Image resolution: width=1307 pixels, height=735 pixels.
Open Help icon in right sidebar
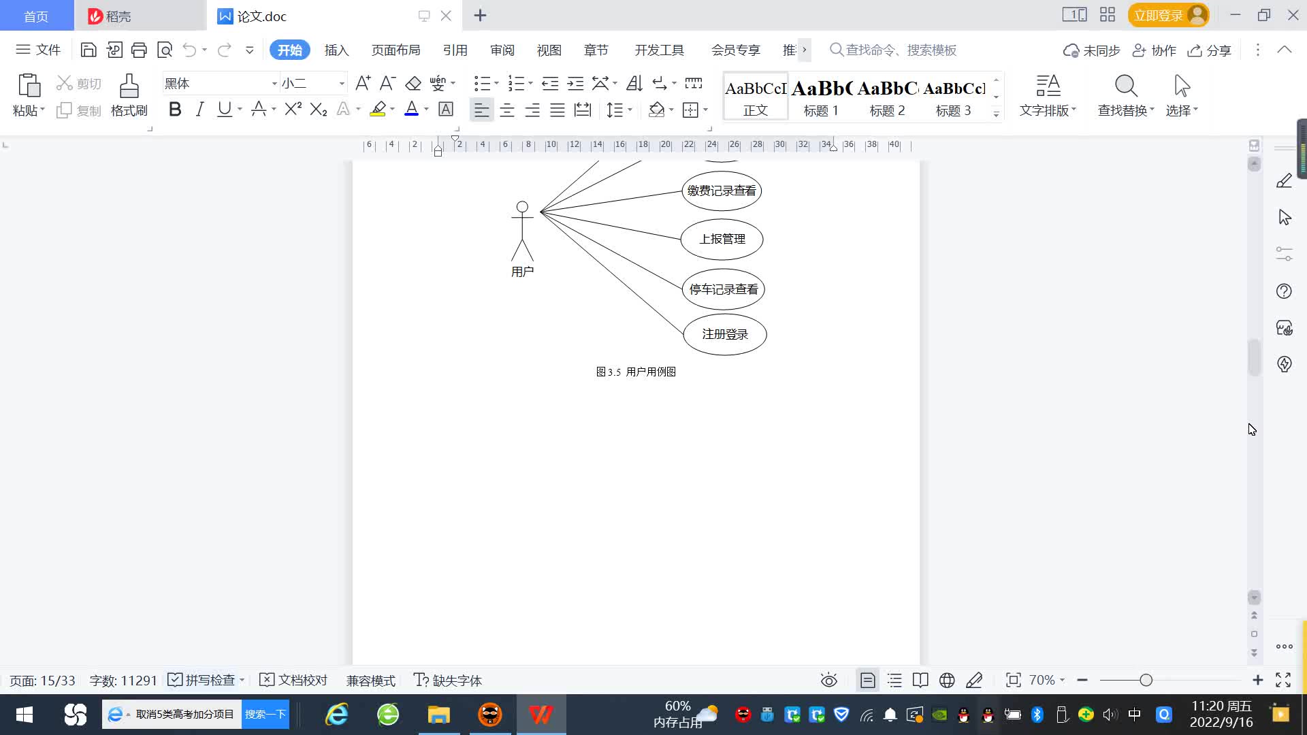[x=1284, y=291]
